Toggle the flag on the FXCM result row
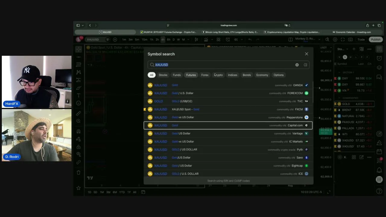Image resolution: width=386 pixels, height=217 pixels. click(145, 109)
